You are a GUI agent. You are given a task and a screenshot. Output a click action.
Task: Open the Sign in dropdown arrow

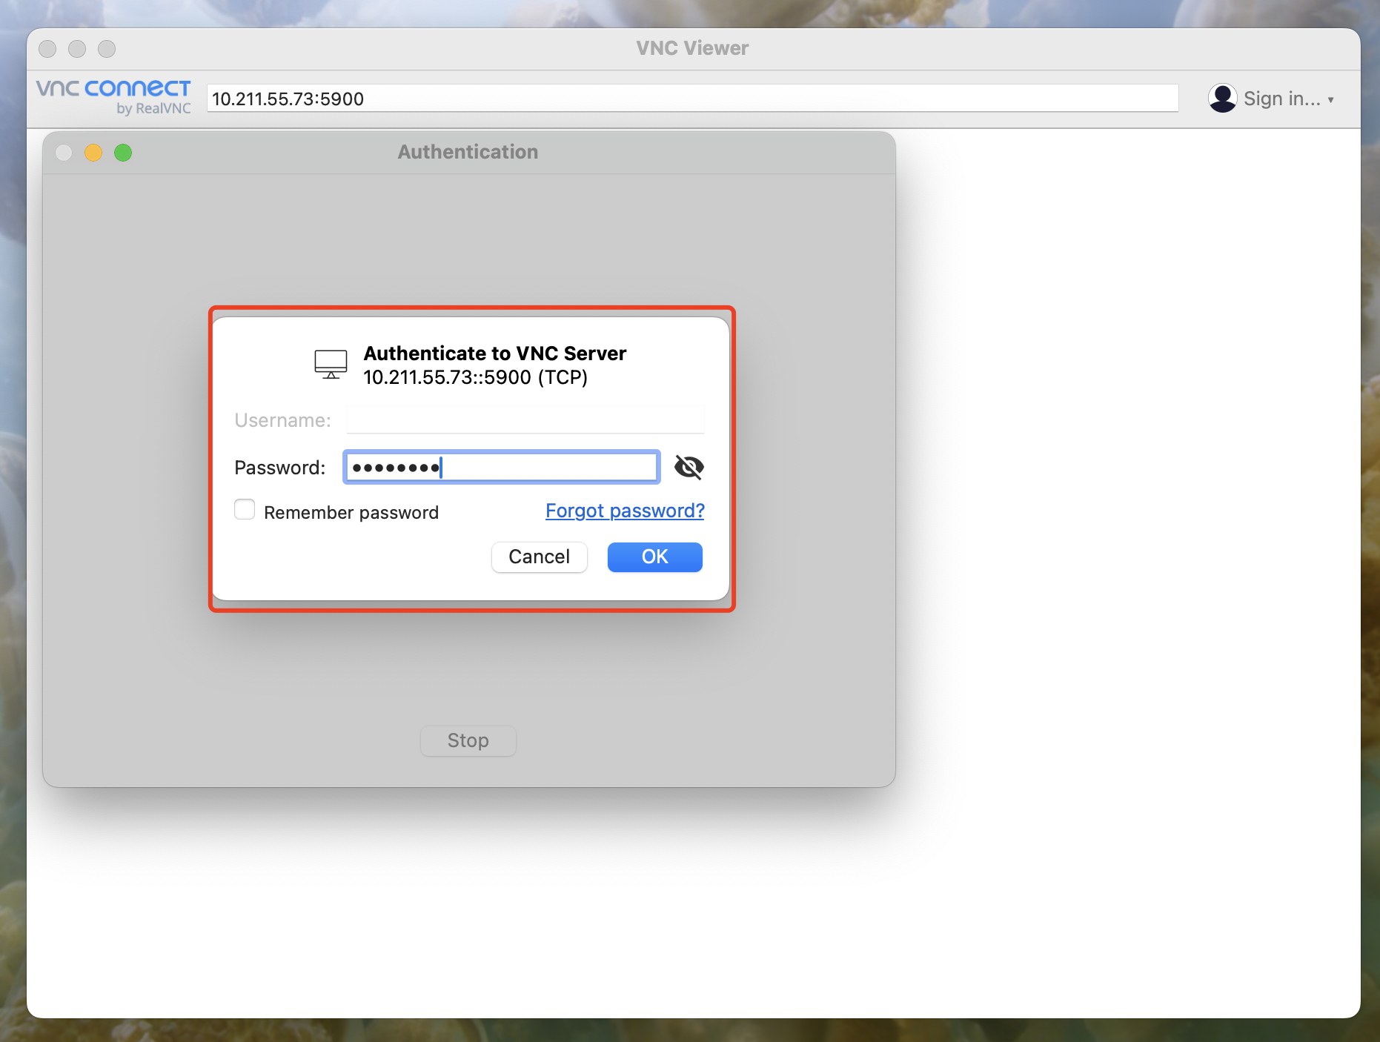(1331, 99)
